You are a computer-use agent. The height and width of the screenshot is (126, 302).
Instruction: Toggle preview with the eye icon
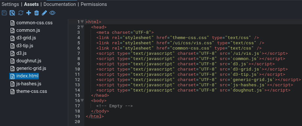click(52, 13)
